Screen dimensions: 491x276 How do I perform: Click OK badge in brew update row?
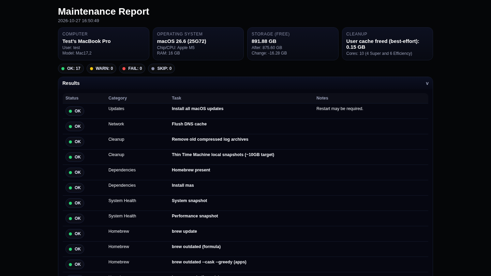[x=75, y=234]
